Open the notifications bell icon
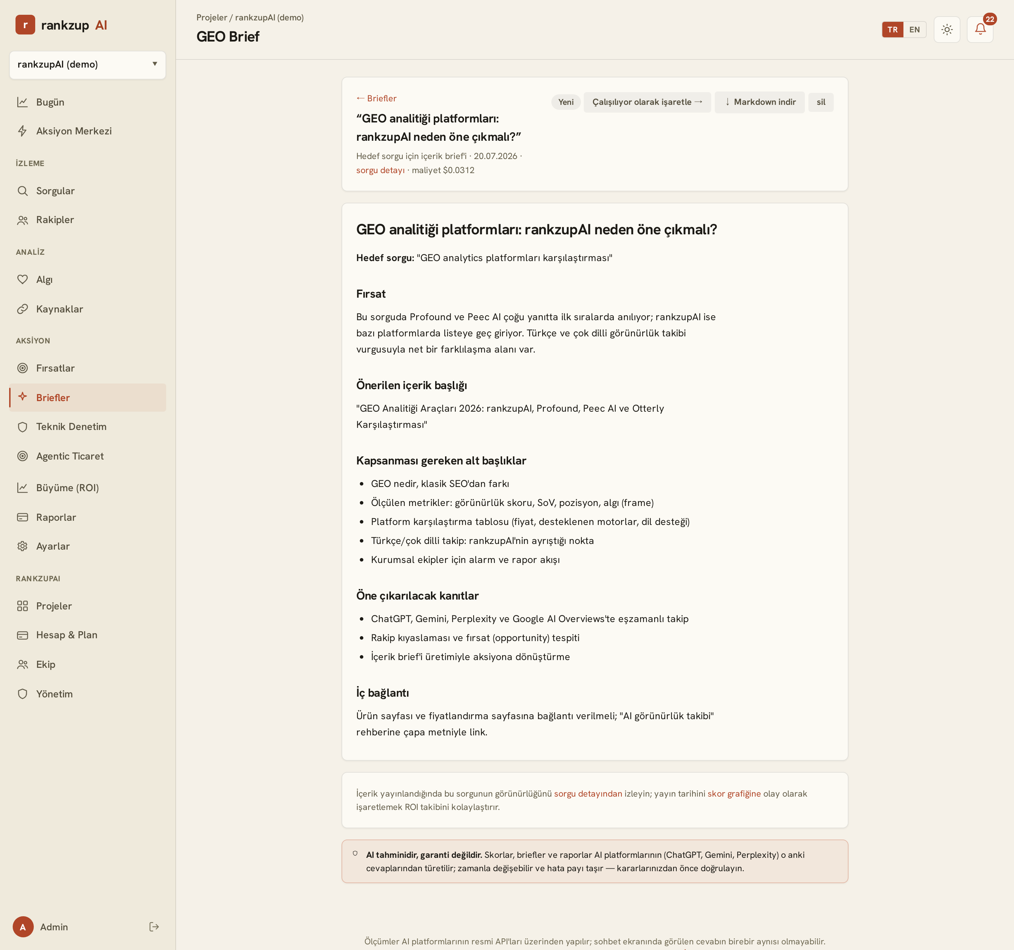 point(980,29)
